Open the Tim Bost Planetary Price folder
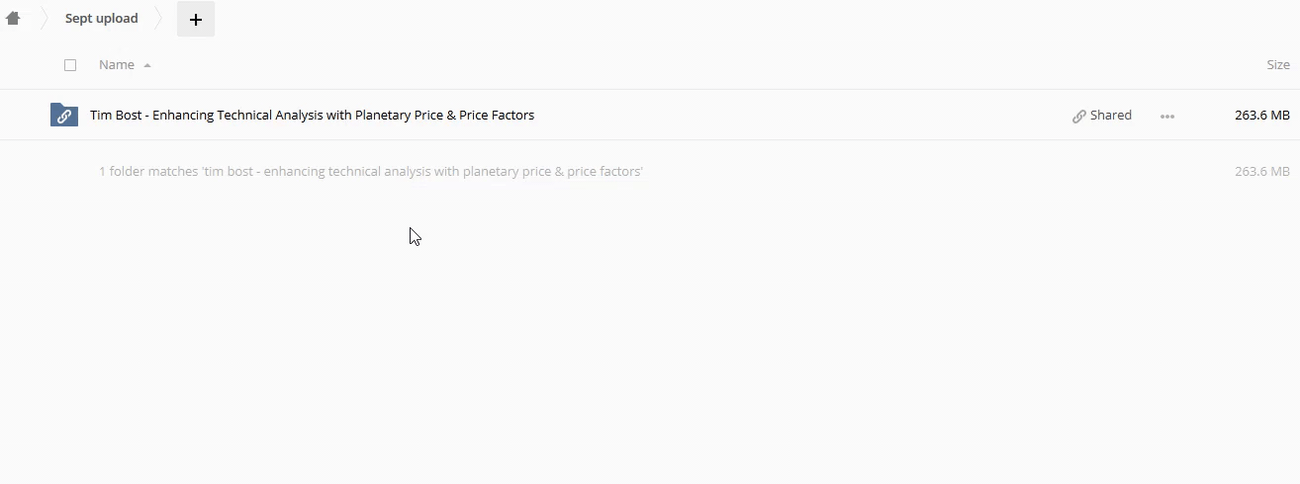 click(312, 116)
